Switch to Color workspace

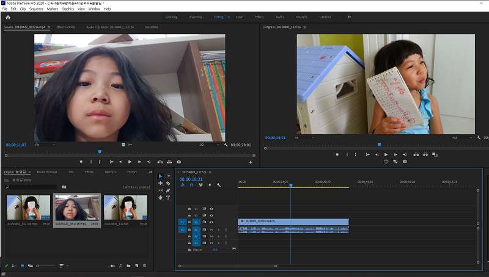tap(239, 17)
